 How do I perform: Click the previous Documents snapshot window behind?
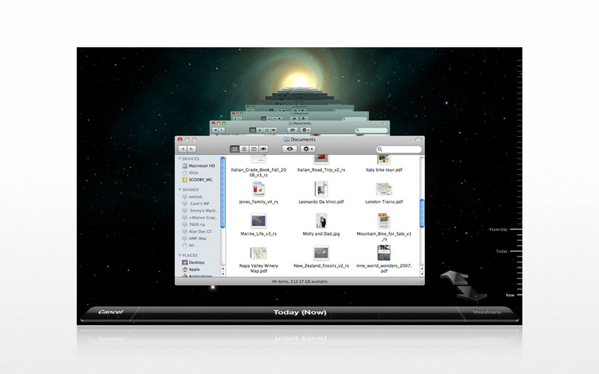pyautogui.click(x=299, y=127)
